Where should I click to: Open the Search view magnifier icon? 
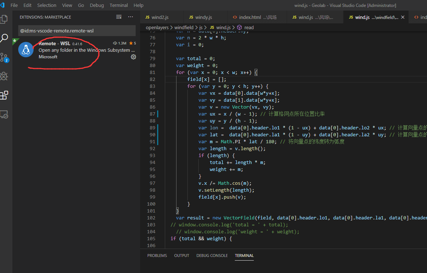(x=4, y=38)
